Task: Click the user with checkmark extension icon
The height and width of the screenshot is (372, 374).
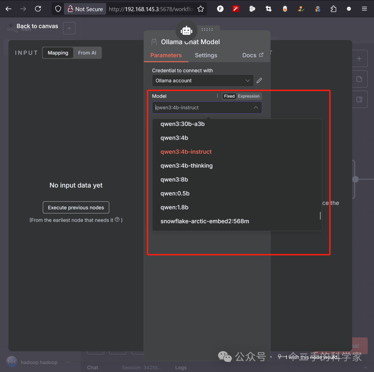Action: point(301,9)
